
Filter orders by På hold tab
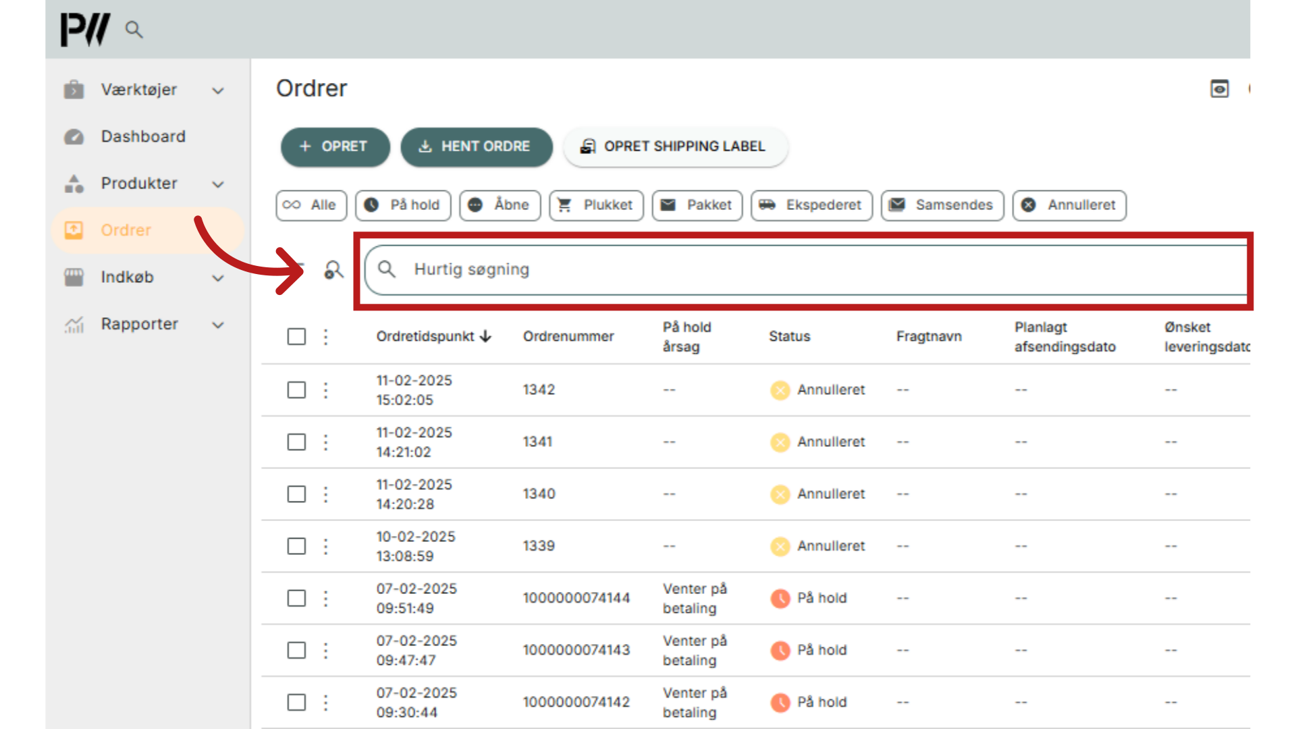point(403,205)
